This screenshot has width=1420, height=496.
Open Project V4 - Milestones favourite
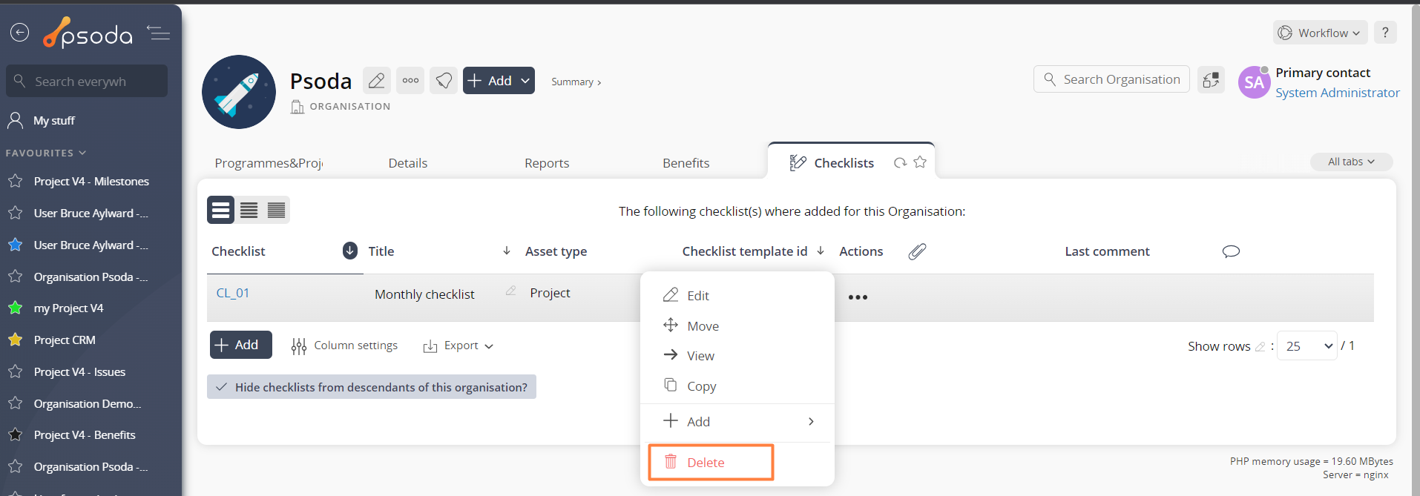[x=91, y=181]
